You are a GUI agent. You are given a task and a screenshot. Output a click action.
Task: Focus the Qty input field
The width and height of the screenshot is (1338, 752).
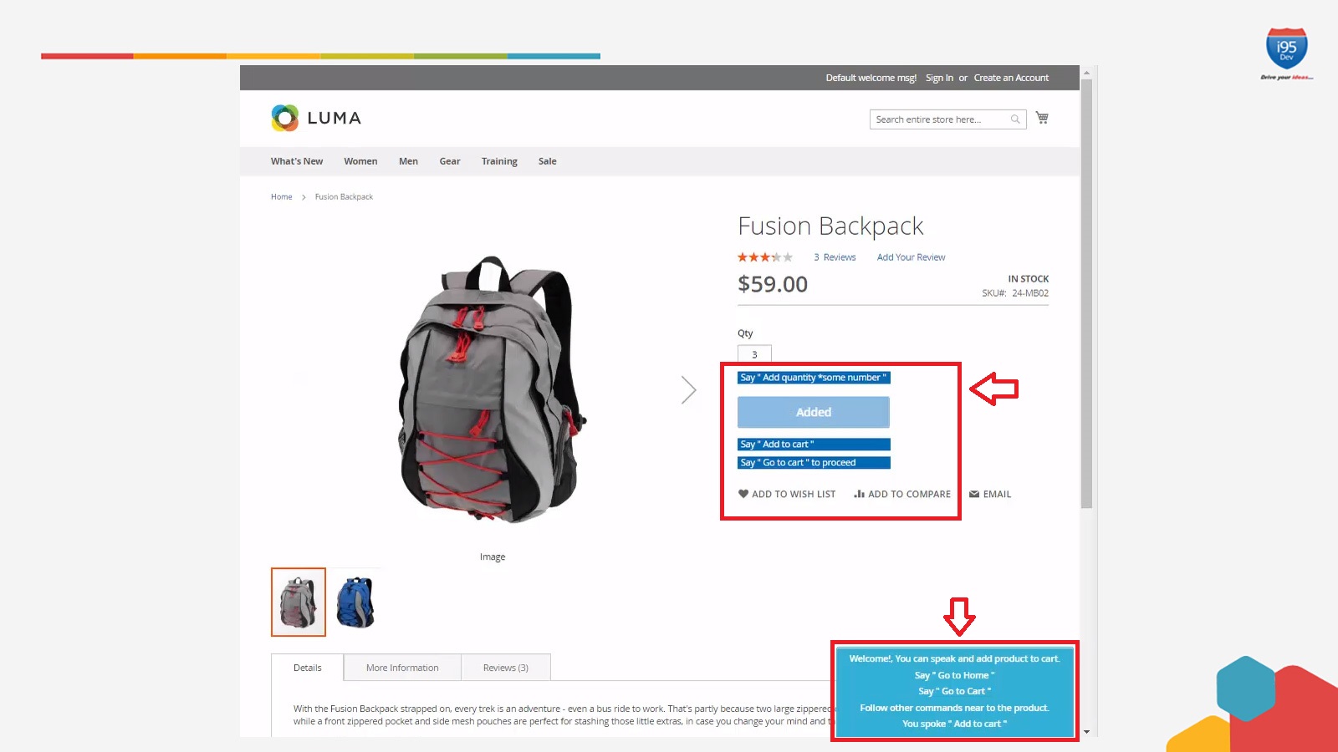click(754, 354)
